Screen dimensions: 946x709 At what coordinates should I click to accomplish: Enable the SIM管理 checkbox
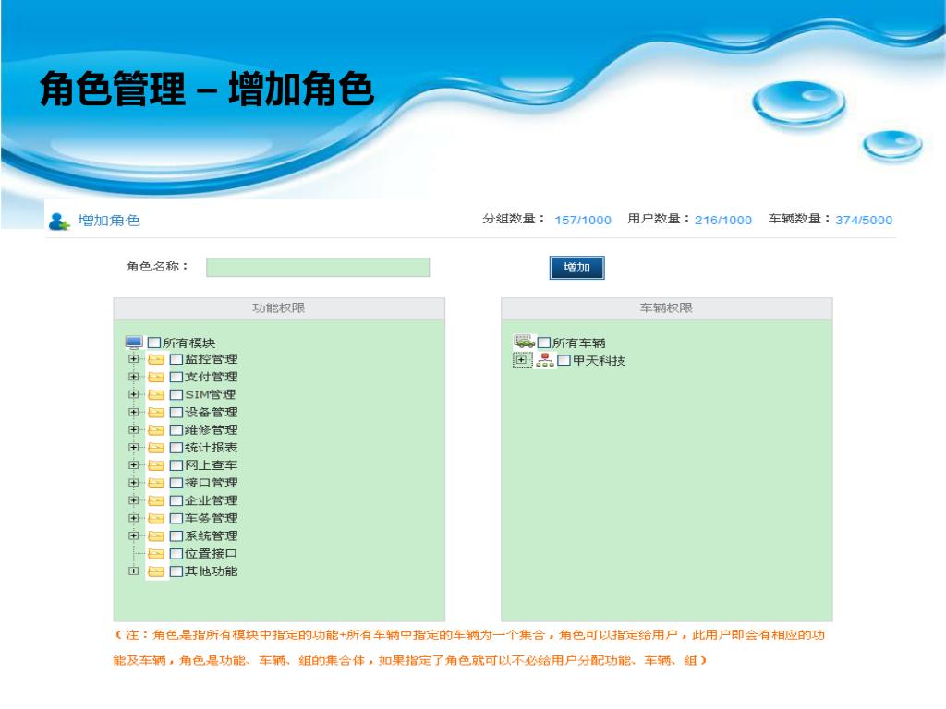[x=176, y=395]
